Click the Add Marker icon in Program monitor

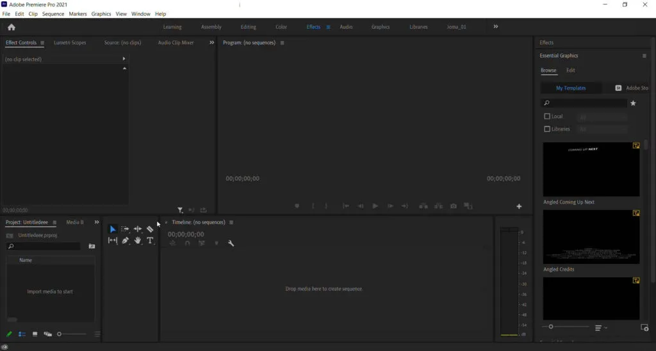coord(297,206)
